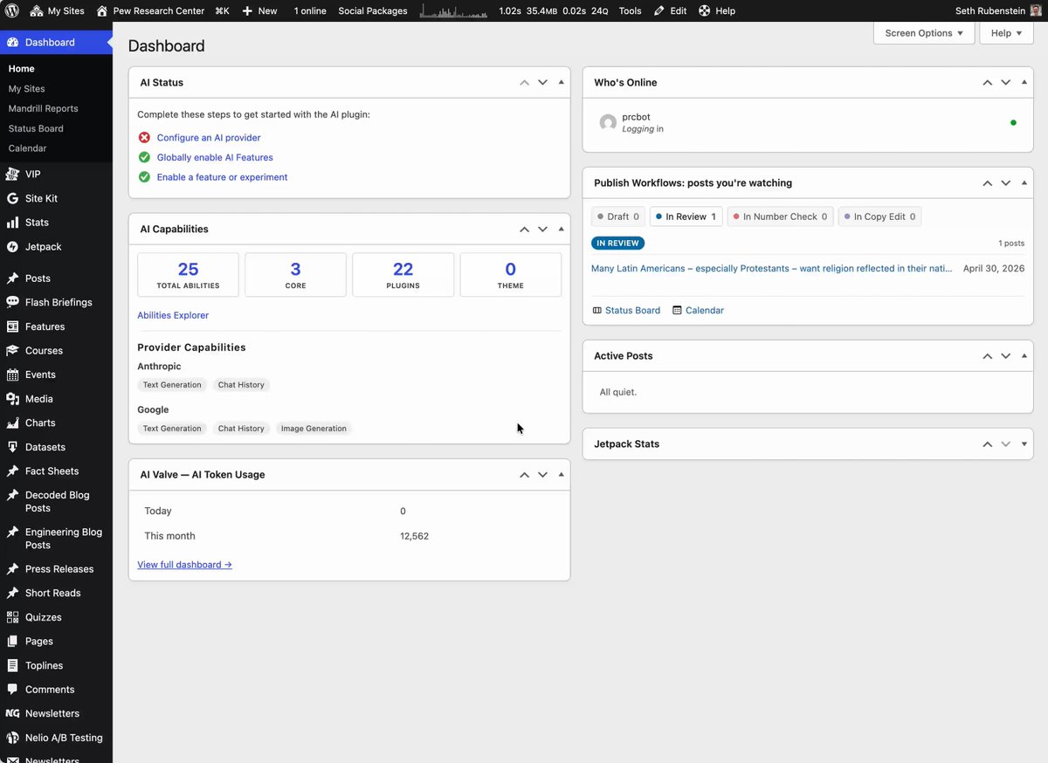Open the Abilities Explorer link

(173, 315)
